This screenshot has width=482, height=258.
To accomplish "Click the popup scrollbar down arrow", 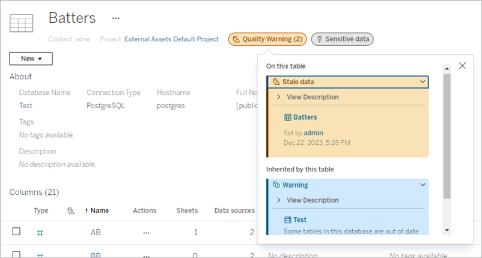I will (447, 230).
